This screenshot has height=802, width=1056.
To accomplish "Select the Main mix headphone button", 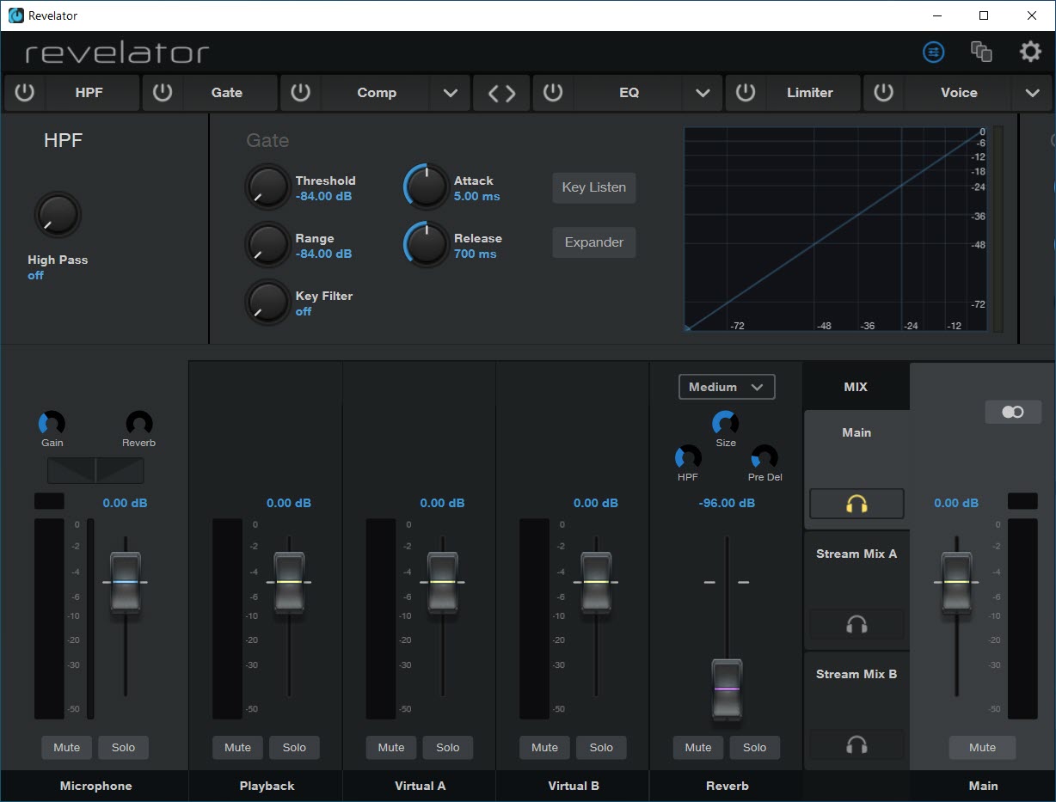I will tap(856, 504).
